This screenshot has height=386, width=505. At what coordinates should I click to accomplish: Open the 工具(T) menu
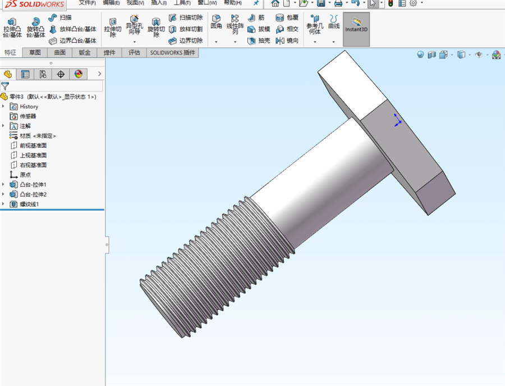pos(182,3)
